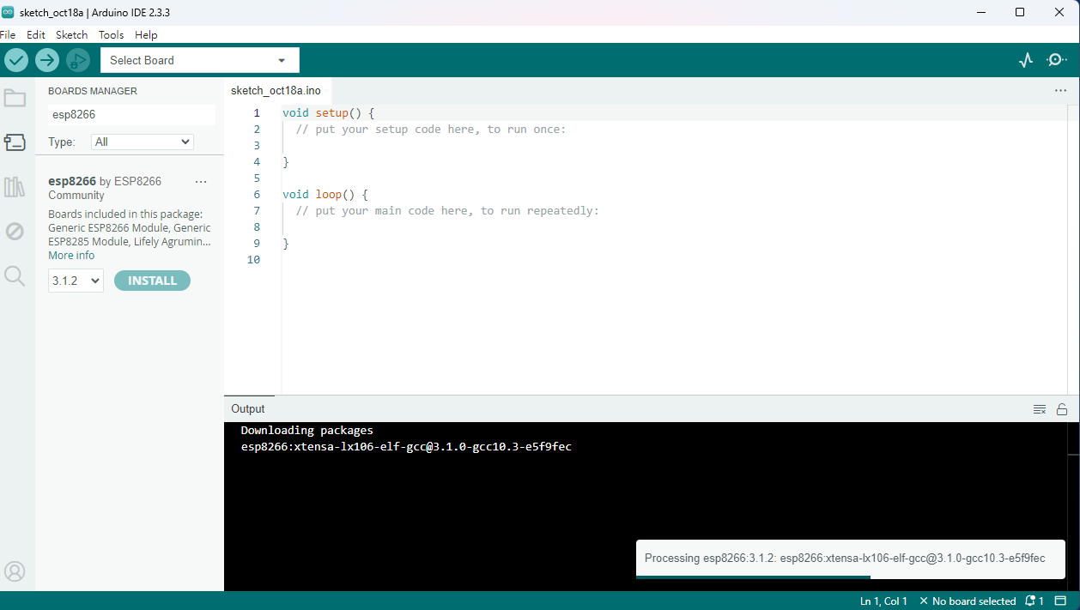Viewport: 1080px width, 610px height.
Task: Open the Library Manager books icon
Action: click(15, 187)
